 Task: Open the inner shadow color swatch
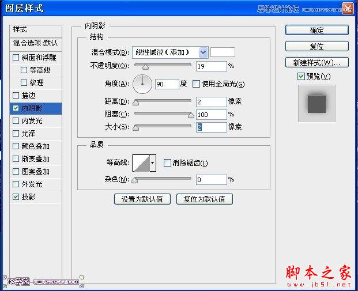point(223,52)
